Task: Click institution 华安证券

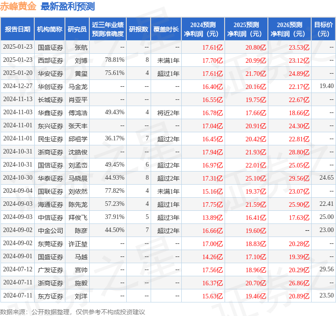Action: tap(51, 74)
